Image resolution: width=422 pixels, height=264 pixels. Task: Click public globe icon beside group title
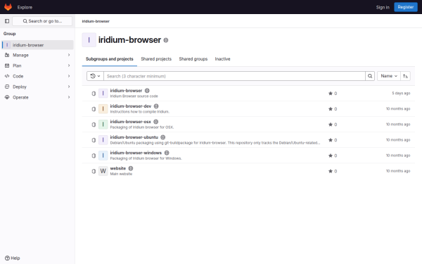click(166, 40)
